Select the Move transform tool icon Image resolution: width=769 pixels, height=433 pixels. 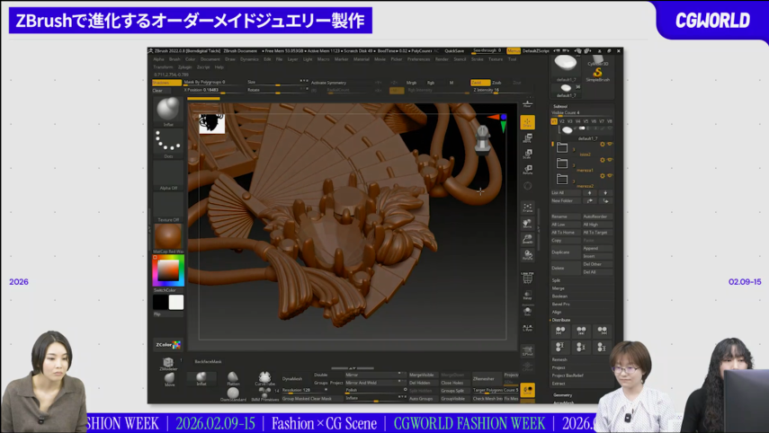528,138
